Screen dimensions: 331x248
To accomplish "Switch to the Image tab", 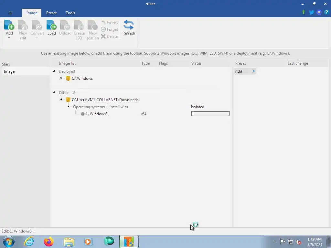I will point(32,13).
